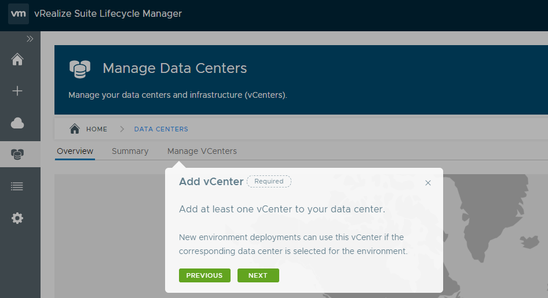
Task: Go to Home from the sidebar
Action: [x=17, y=59]
